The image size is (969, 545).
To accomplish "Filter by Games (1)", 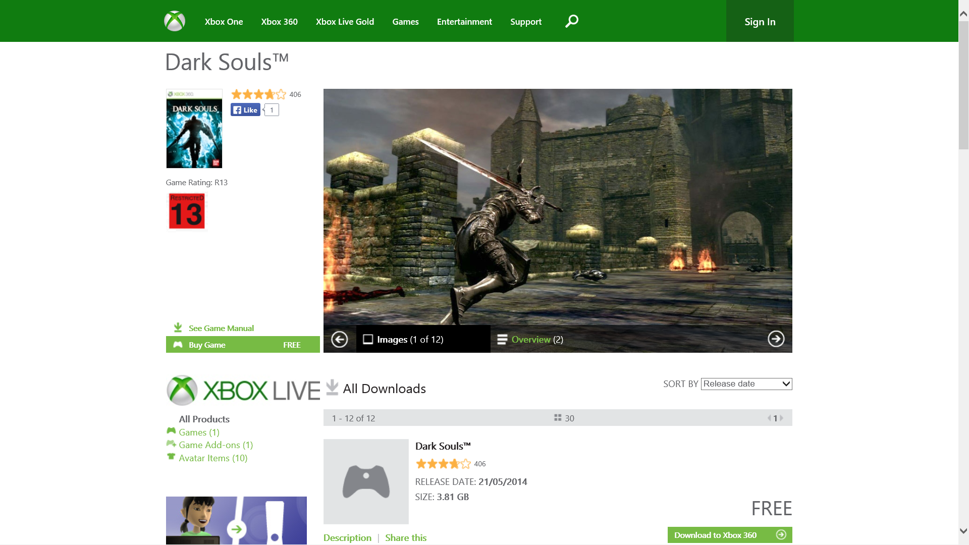I will point(199,432).
